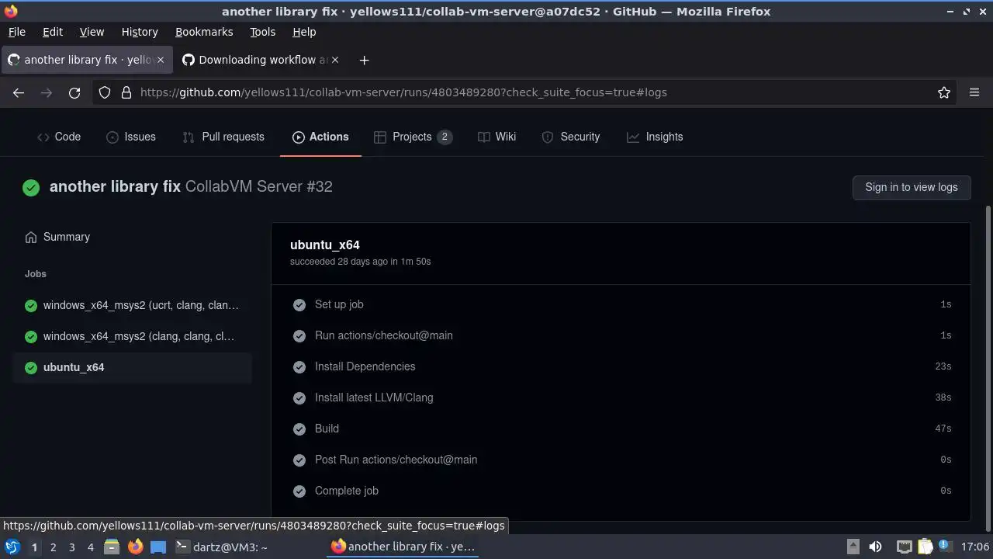The width and height of the screenshot is (993, 559).
Task: Open the Bookmarks menu
Action: (204, 32)
